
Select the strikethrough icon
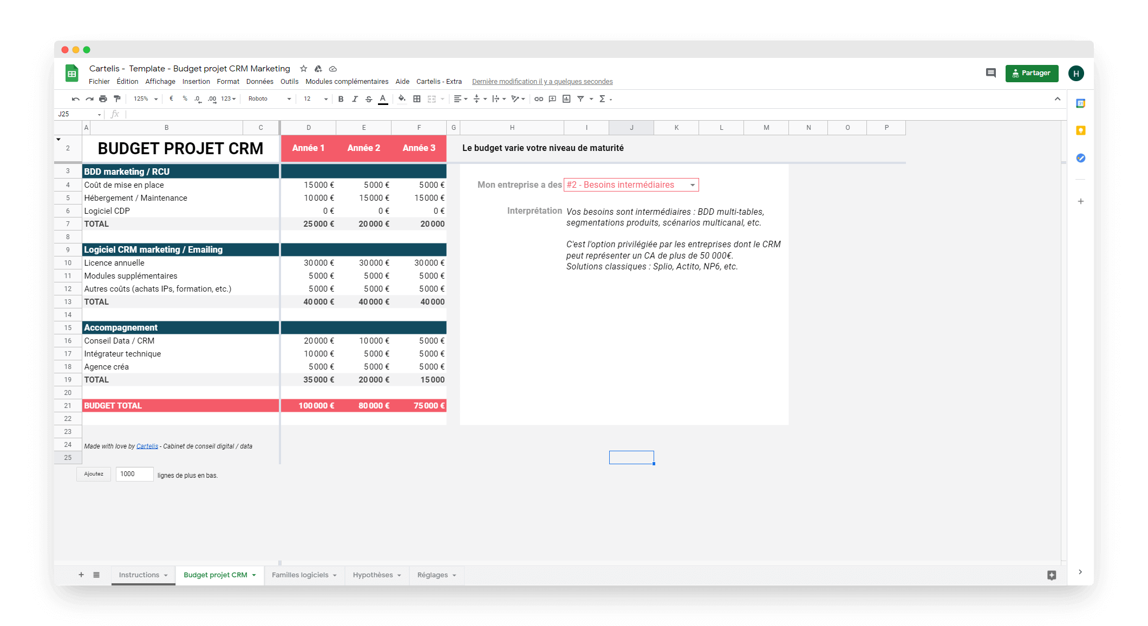(369, 99)
